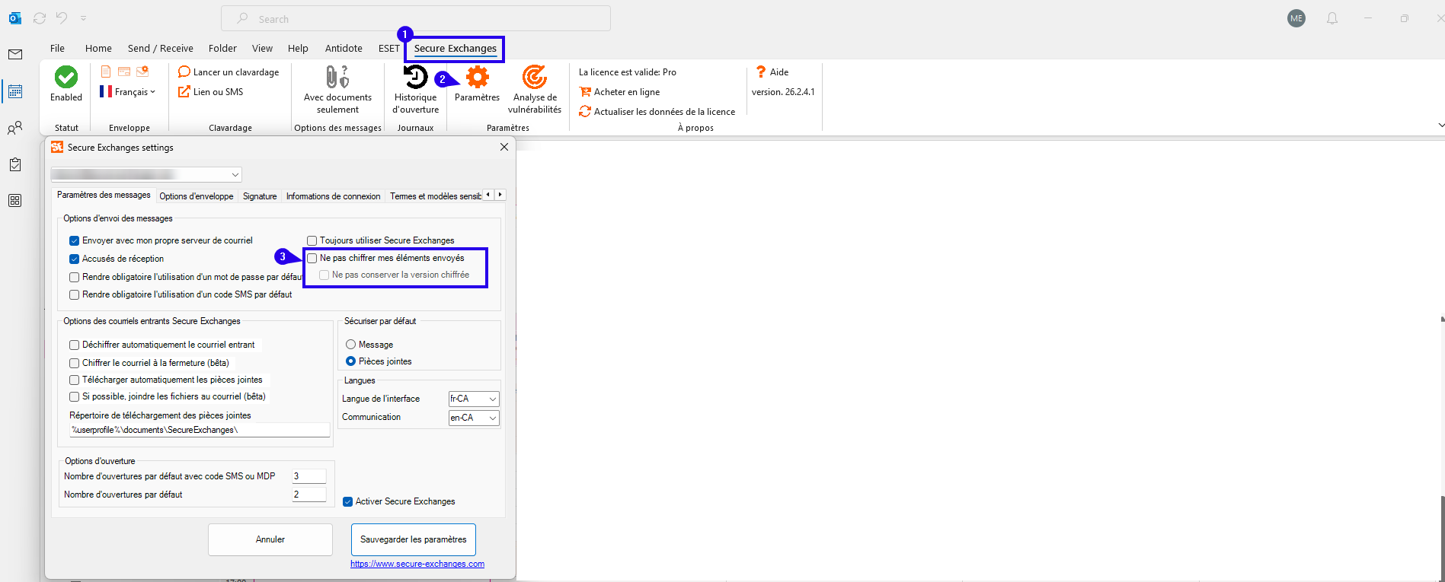This screenshot has width=1445, height=582.
Task: Enable mot de passe obligatoire par défaut
Action: pos(75,278)
